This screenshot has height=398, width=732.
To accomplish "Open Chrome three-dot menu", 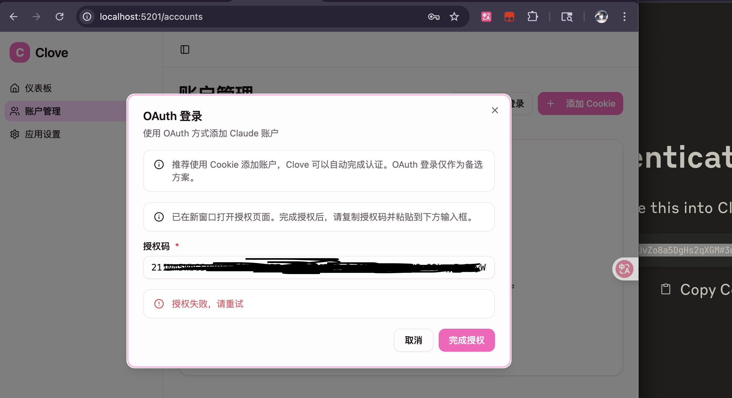I will (x=624, y=17).
